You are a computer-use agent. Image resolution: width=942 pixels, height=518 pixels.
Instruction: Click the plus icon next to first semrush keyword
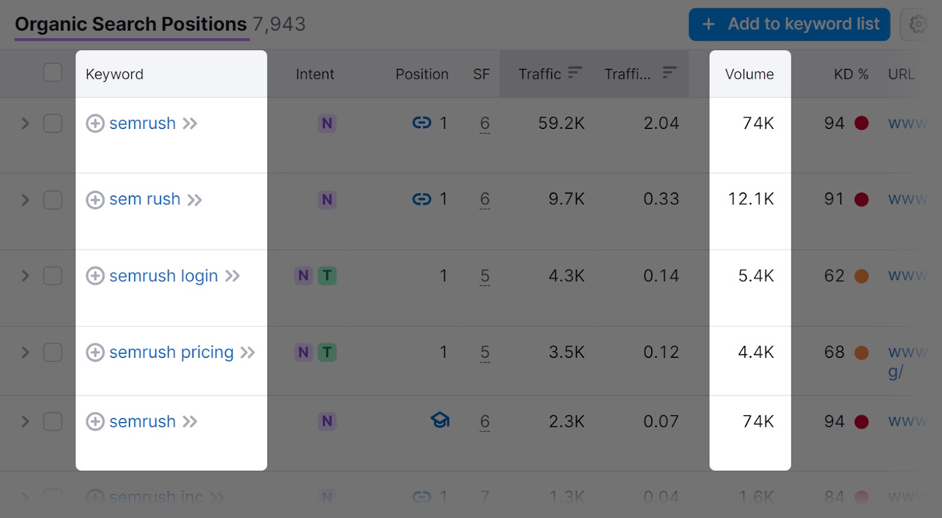click(95, 124)
